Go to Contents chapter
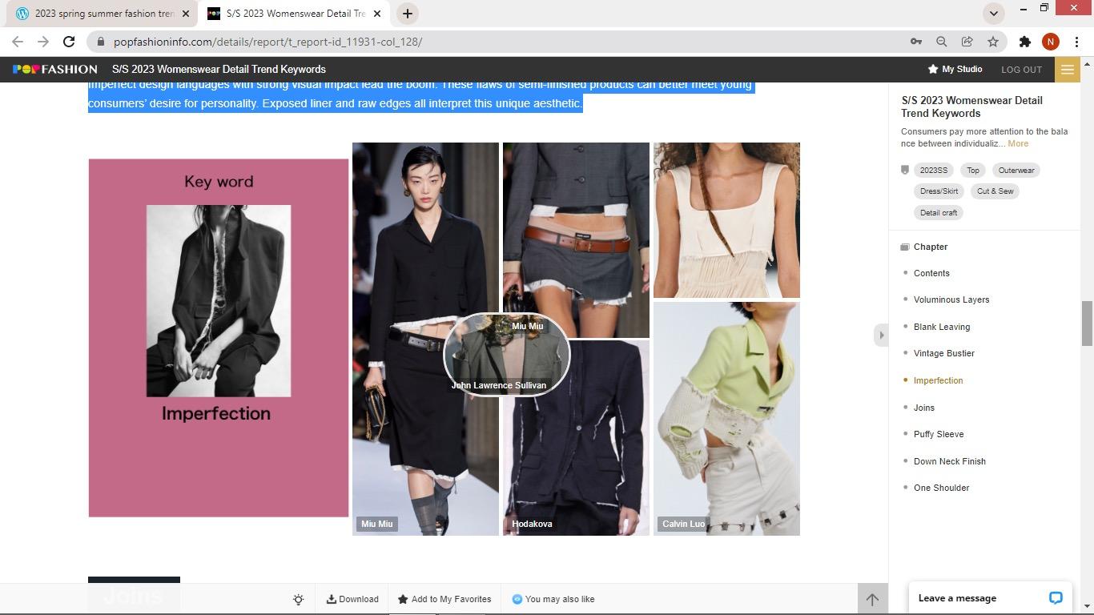Screen dimensions: 1094x615 pos(931,273)
